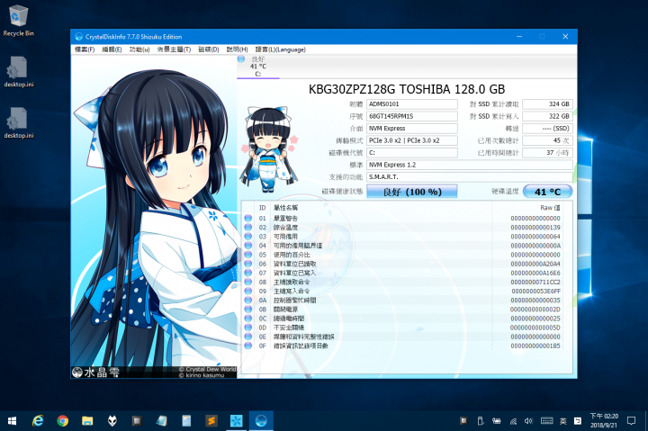Open the Recycle Bin on the desktop
The image size is (648, 431).
[x=19, y=21]
